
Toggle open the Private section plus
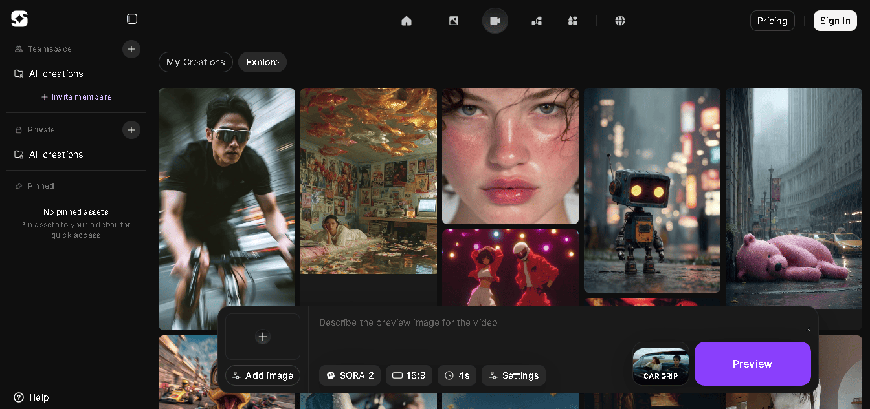131,130
